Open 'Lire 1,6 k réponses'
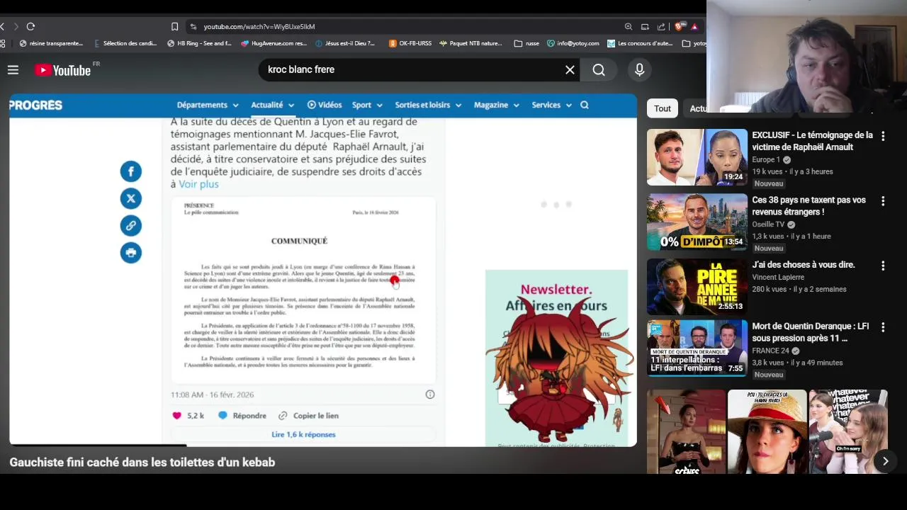 coord(303,434)
